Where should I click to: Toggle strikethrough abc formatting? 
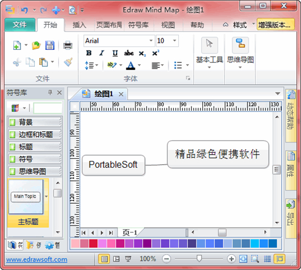pyautogui.click(x=129, y=53)
